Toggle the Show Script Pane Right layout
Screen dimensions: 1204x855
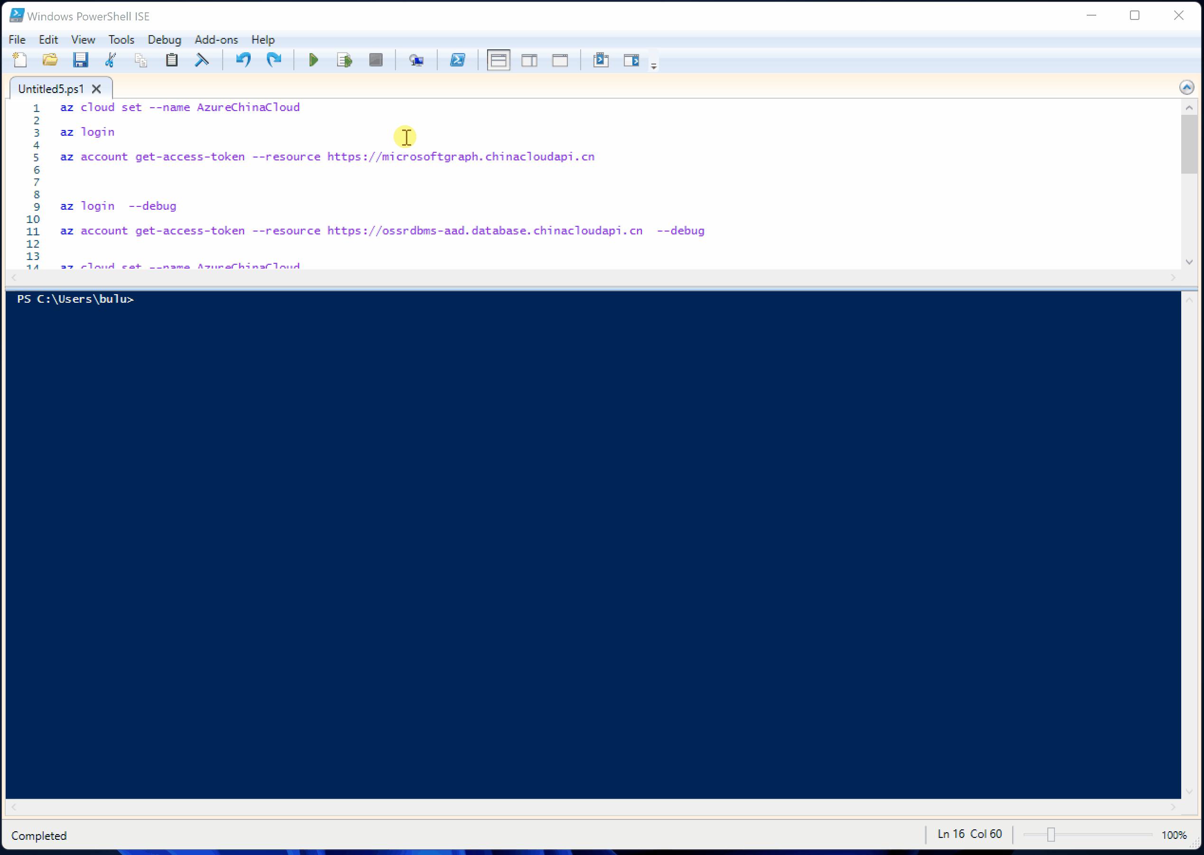(x=529, y=60)
